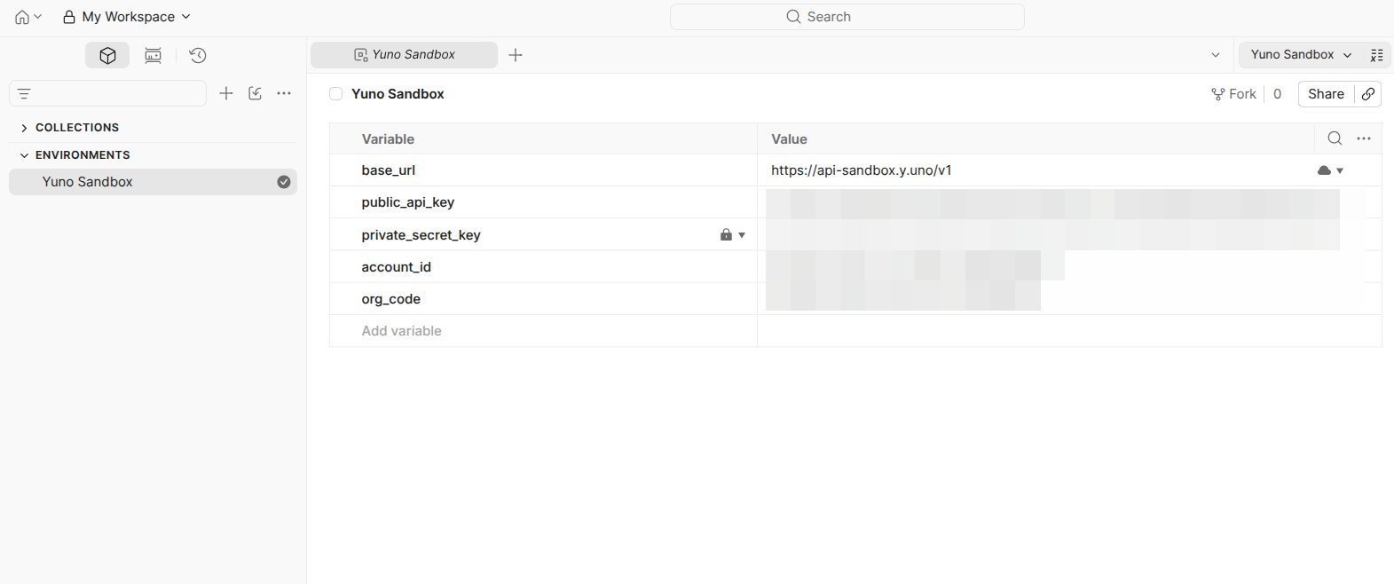Click the base_url value https://api-sandbox.y.uno/v1
The width and height of the screenshot is (1394, 584).
pos(862,170)
